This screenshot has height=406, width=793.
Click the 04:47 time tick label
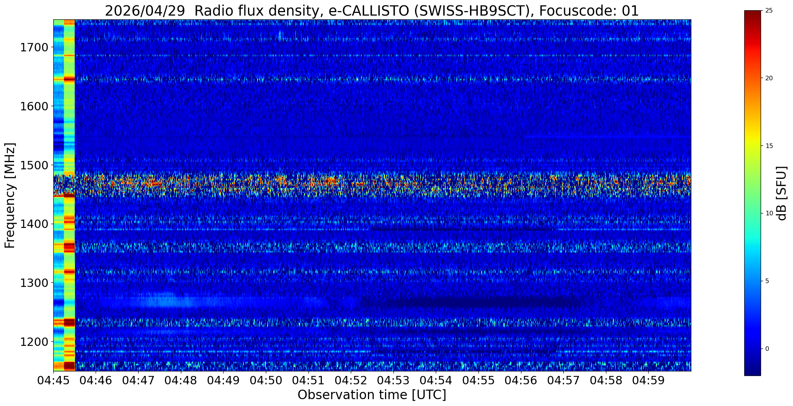[138, 381]
